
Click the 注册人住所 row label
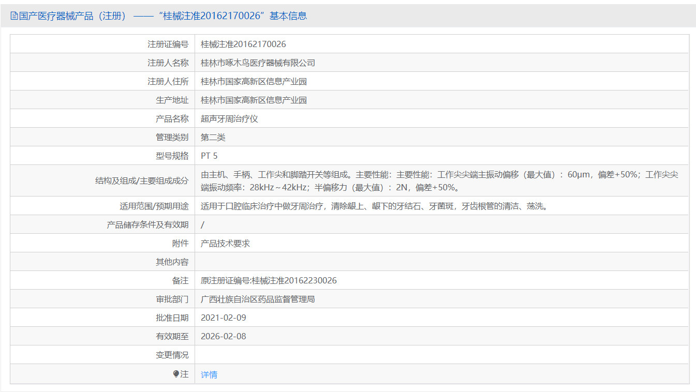(x=168, y=81)
